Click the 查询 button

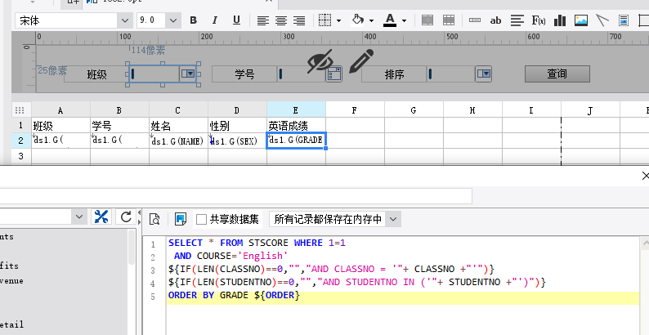[557, 74]
